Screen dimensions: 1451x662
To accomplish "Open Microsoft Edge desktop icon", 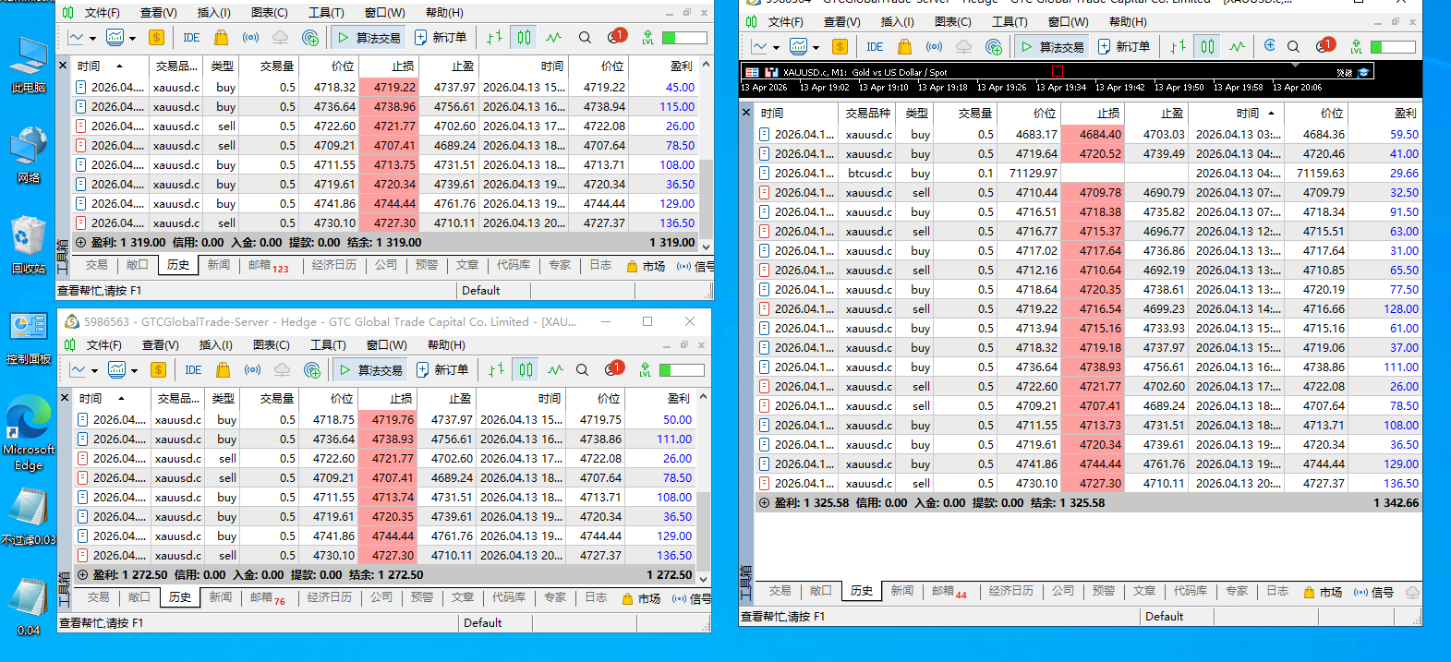I will [29, 434].
